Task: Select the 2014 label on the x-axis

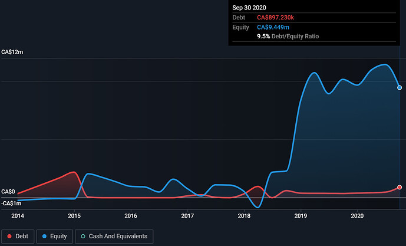Action: pyautogui.click(x=18, y=217)
